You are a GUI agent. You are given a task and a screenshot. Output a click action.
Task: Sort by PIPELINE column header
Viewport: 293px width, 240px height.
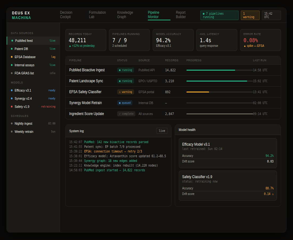(x=75, y=61)
